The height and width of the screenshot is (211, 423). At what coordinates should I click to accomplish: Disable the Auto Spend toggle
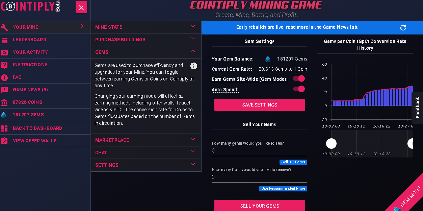point(299,89)
